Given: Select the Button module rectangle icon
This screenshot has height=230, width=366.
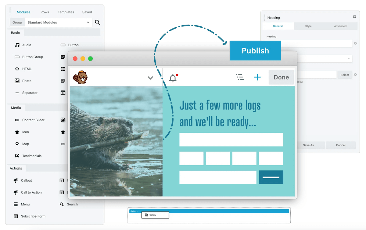Looking at the screenshot, I should pyautogui.click(x=63, y=45).
